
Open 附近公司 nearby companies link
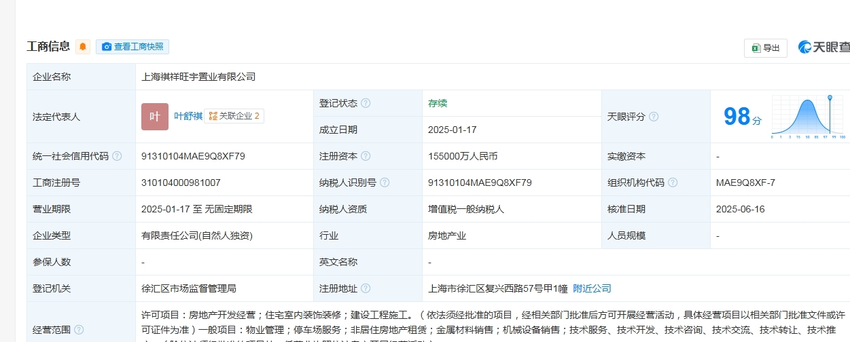[592, 288]
